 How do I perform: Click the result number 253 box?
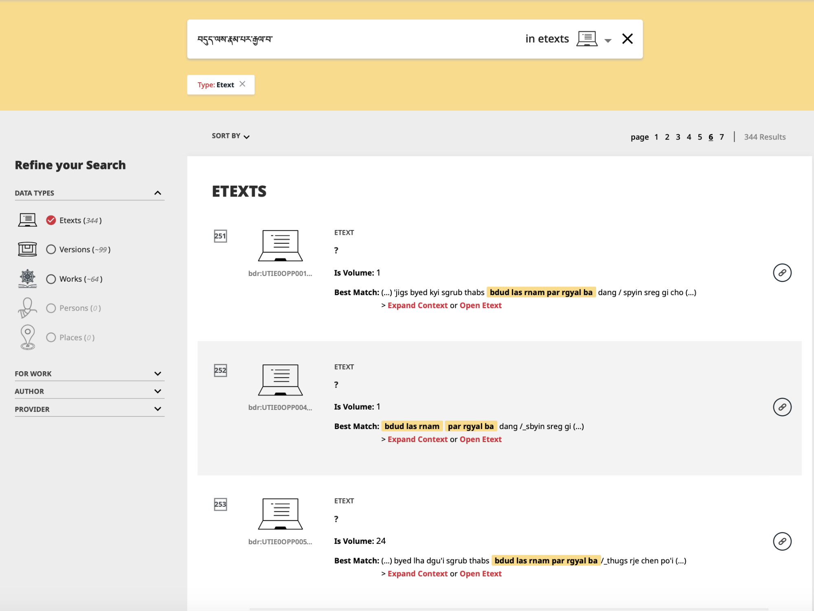pos(220,504)
